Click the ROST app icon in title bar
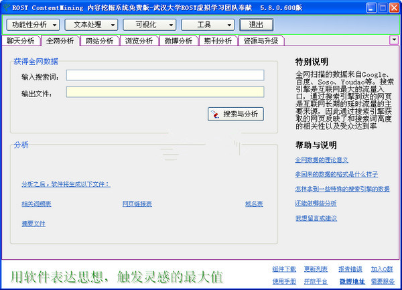 6,7
